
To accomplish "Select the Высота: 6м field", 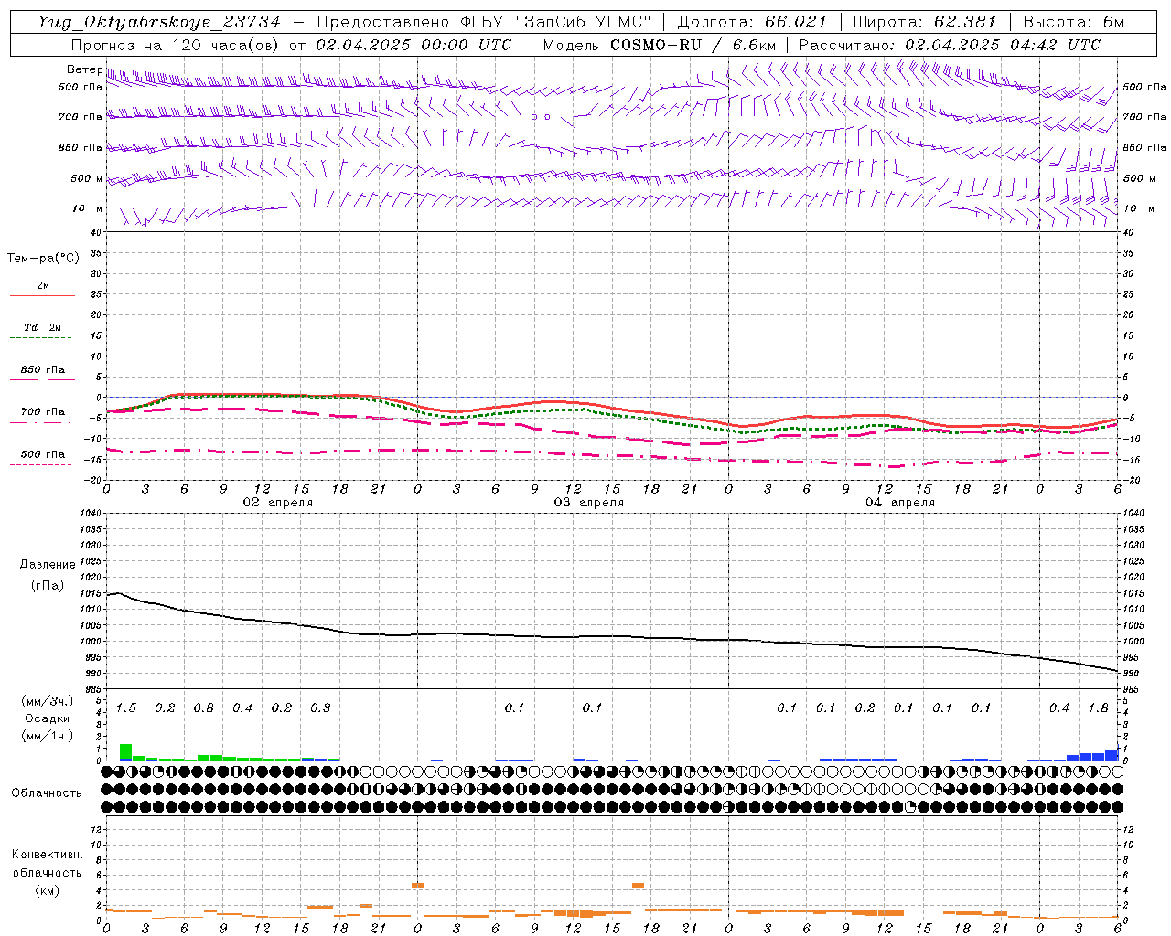I will click(1073, 22).
